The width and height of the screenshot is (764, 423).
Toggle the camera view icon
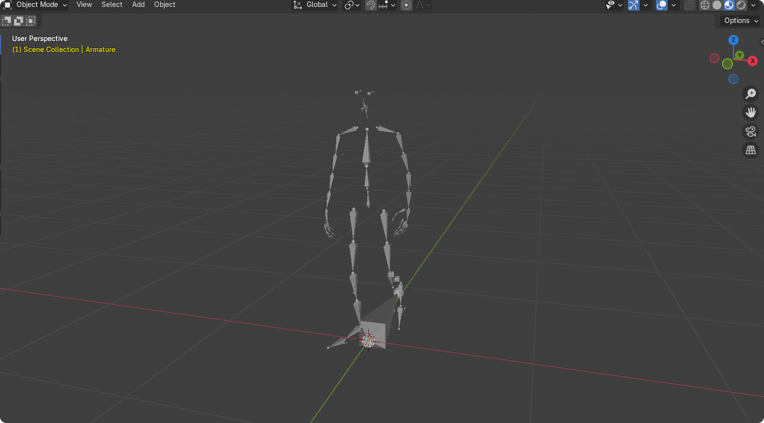(x=751, y=131)
